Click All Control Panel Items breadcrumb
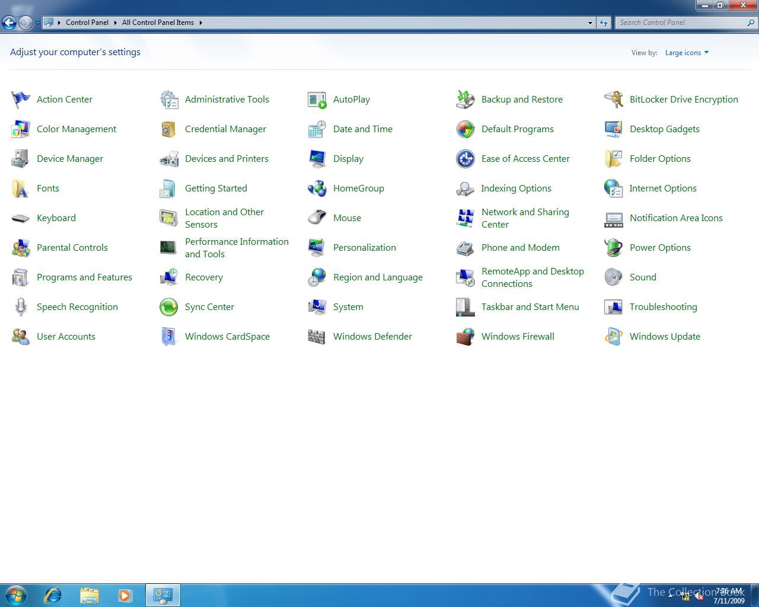This screenshot has width=759, height=607. click(158, 23)
